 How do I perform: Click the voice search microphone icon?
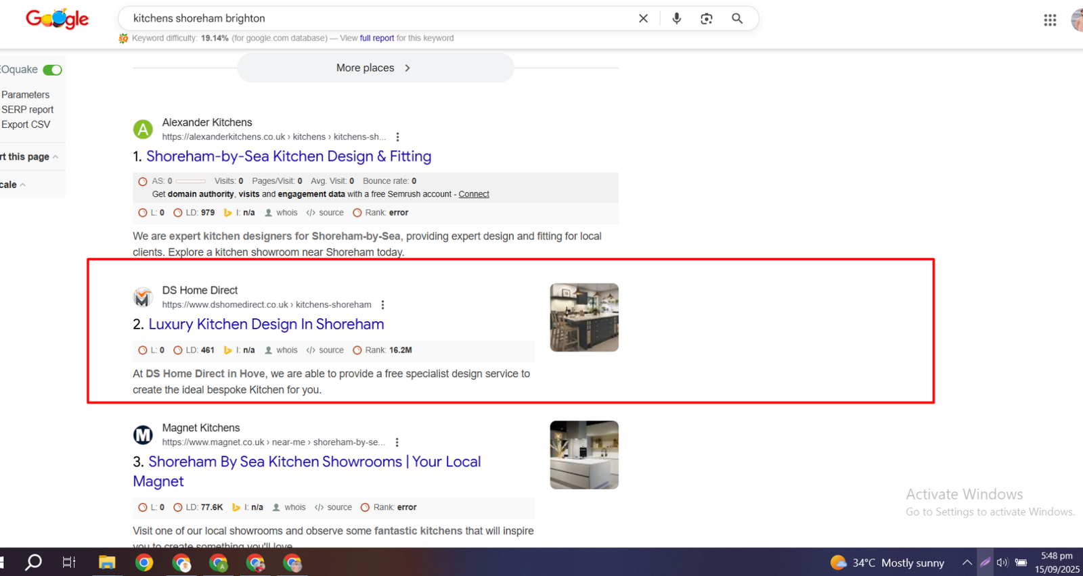click(676, 19)
